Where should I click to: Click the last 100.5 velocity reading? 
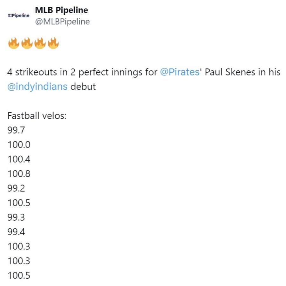[x=19, y=276]
